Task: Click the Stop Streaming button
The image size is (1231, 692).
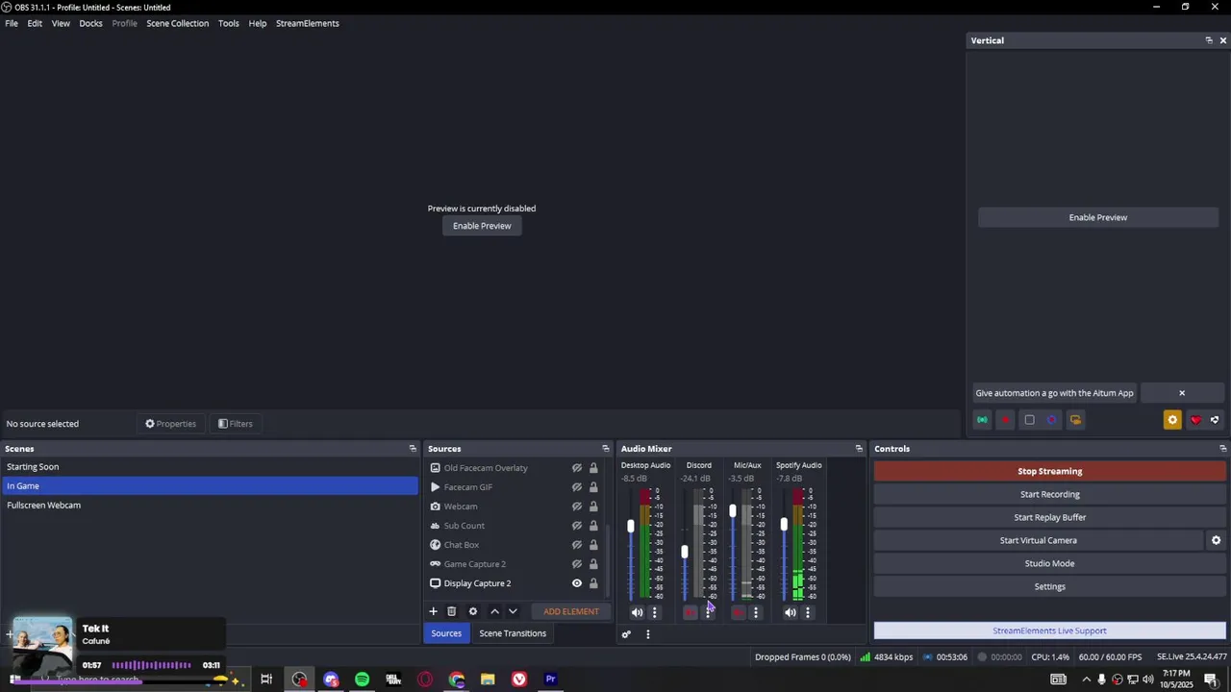Action: pos(1049,471)
